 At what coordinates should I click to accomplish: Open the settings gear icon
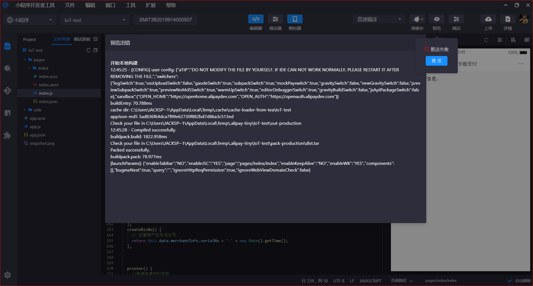pyautogui.click(x=8, y=275)
